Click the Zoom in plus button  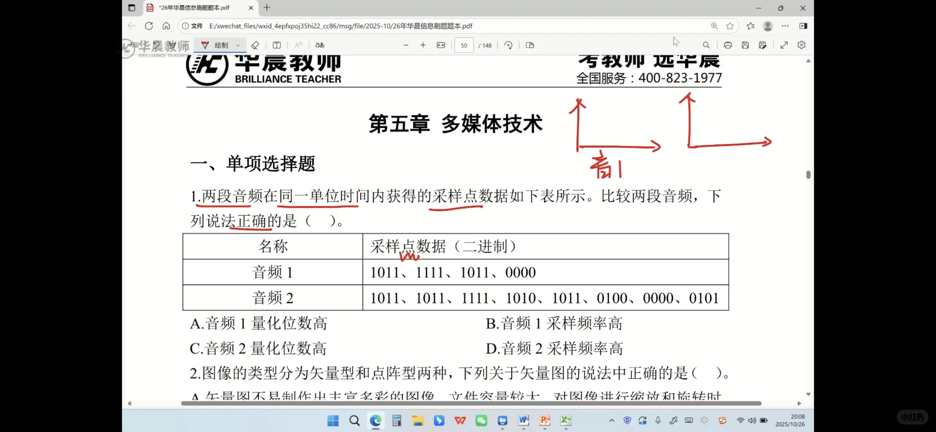pos(423,45)
